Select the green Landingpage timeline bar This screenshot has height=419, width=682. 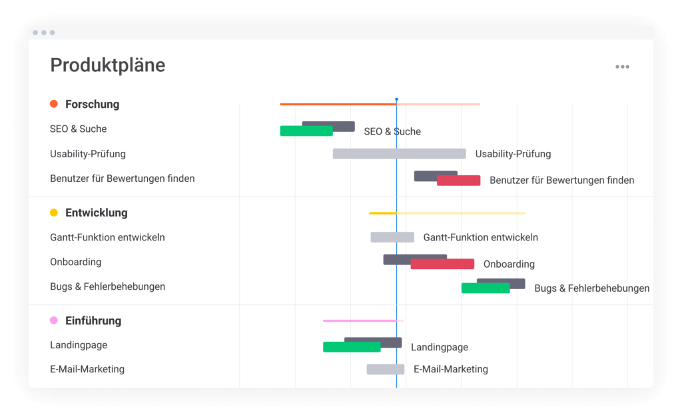351,347
